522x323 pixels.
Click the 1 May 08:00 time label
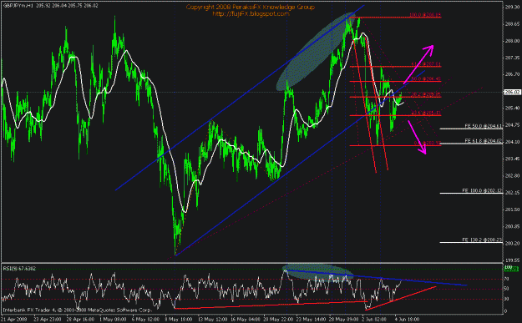[113, 320]
